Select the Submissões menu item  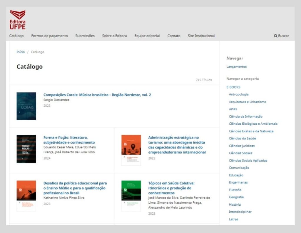coord(85,36)
